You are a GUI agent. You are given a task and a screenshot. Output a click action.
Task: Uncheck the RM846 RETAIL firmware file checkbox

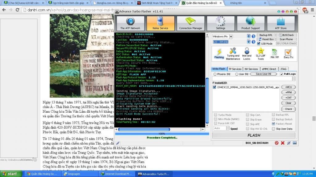point(214,87)
